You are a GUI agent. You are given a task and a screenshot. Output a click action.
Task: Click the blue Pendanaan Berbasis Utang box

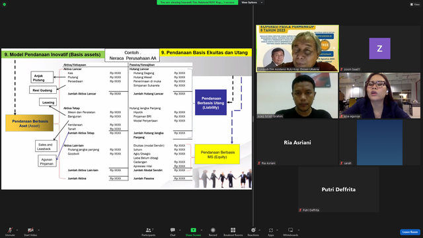(x=211, y=102)
